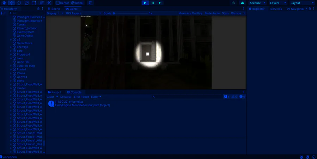Open the Account dropdown
Image resolution: width=317 pixels, height=159 pixels.
[257, 3]
